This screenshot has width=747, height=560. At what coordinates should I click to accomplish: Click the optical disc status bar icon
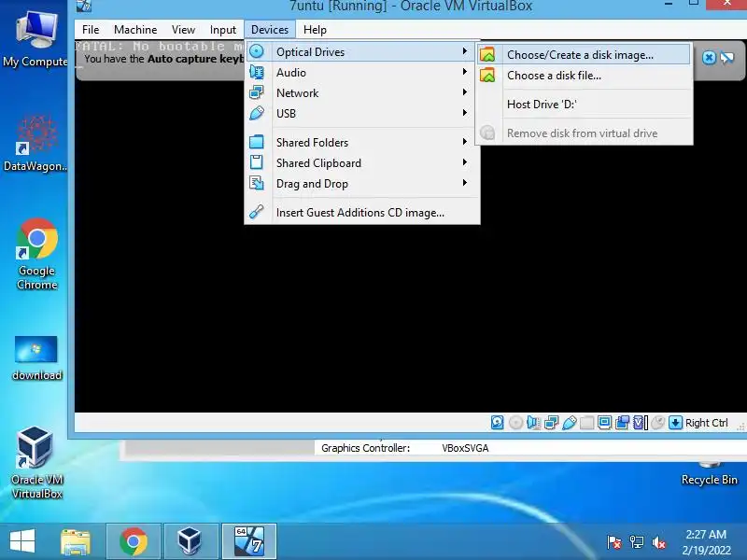point(515,423)
